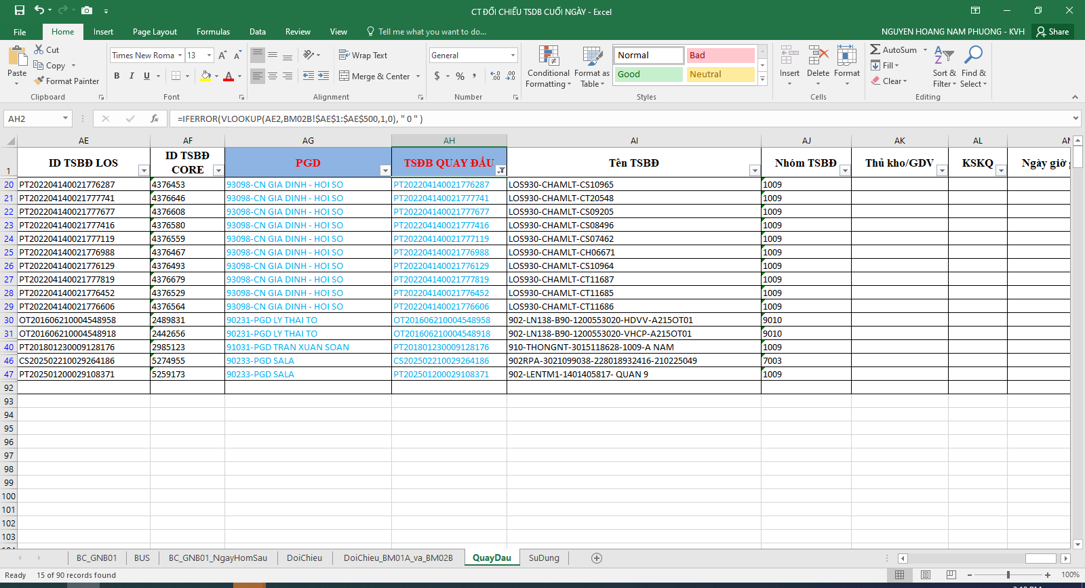Toggle Bold formatting
The width and height of the screenshot is (1085, 588).
pos(117,76)
